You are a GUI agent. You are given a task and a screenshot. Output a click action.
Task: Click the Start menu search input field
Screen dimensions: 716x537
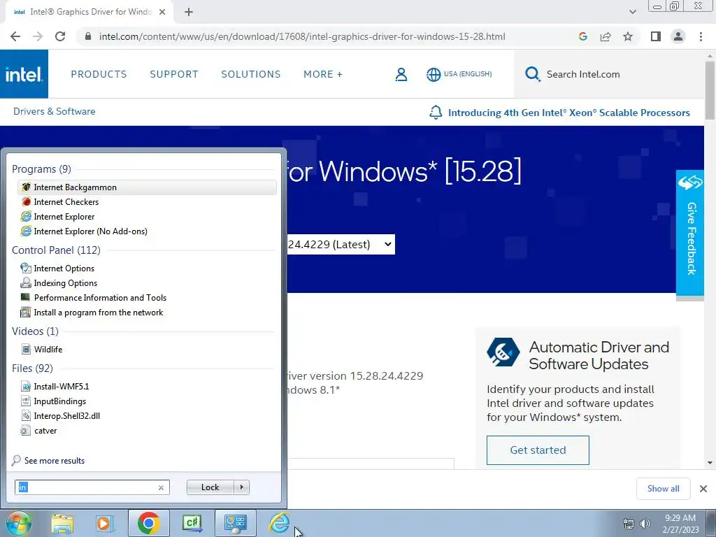(92, 487)
